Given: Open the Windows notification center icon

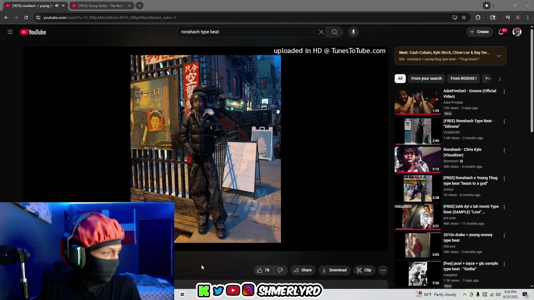Looking at the screenshot, I should click(525, 295).
